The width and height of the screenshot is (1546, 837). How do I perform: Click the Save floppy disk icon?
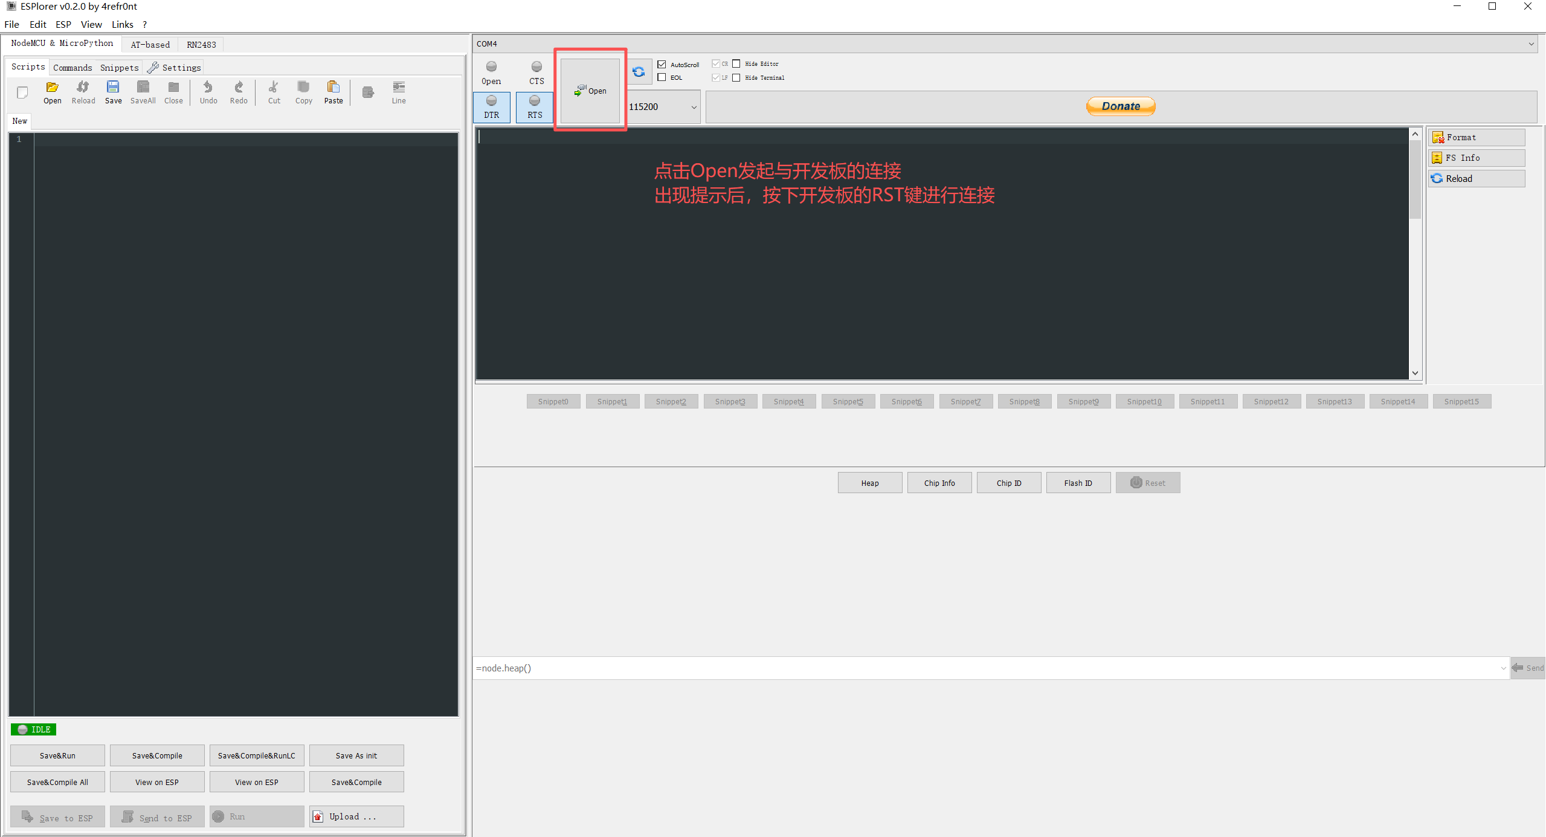point(113,88)
